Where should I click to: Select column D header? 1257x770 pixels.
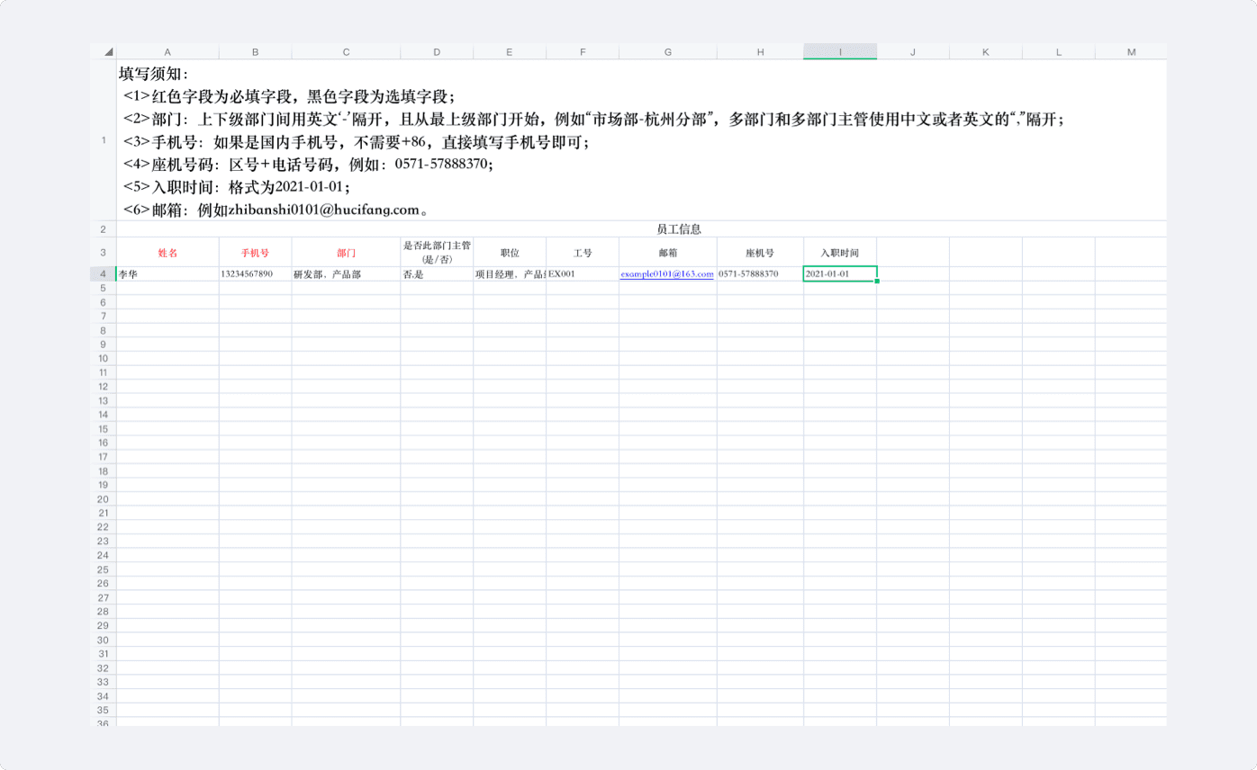pyautogui.click(x=437, y=52)
